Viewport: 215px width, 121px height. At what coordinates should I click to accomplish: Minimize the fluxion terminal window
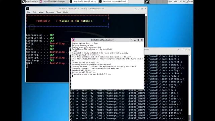coord(138,9)
